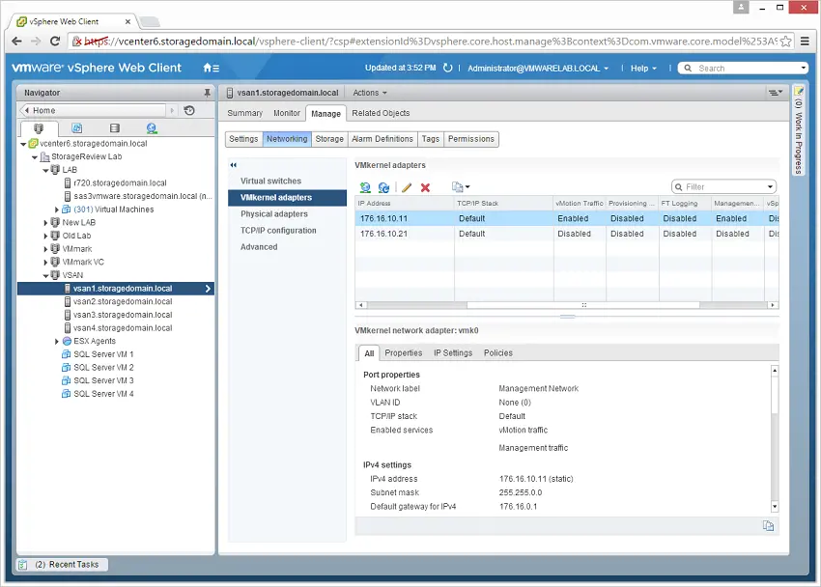This screenshot has width=821, height=587.
Task: Collapse vcenter6.storagedomain.local tree node
Action: (x=23, y=144)
